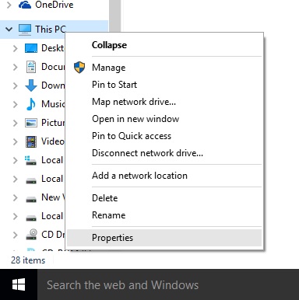Image resolution: width=299 pixels, height=300 pixels.
Task: Click the Manage shield icon
Action: (x=79, y=68)
